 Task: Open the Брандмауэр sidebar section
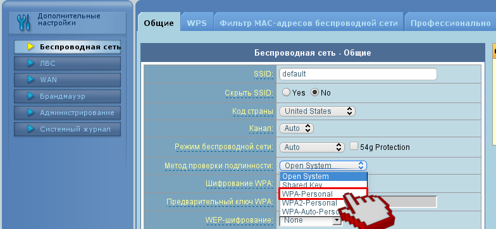[67, 96]
